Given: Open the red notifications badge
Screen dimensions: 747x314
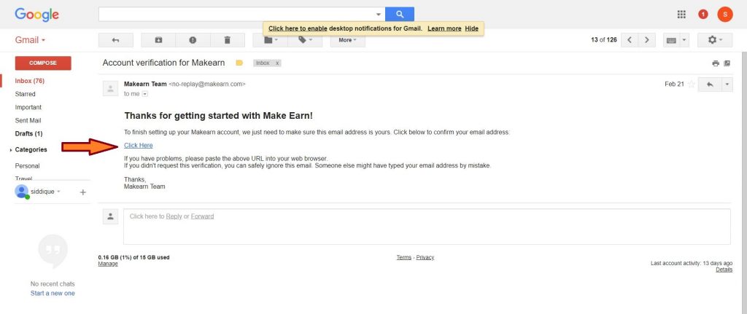Looking at the screenshot, I should tap(703, 14).
